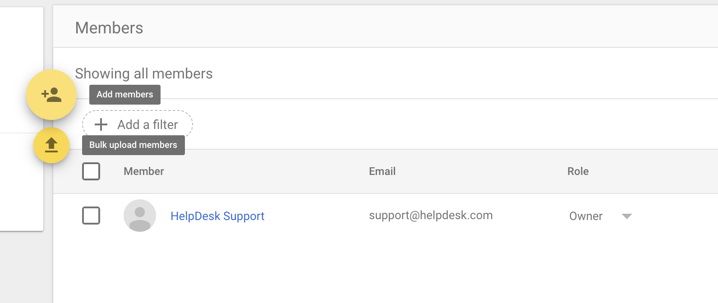
Task: Click the Add members tooltip label
Action: pos(125,95)
